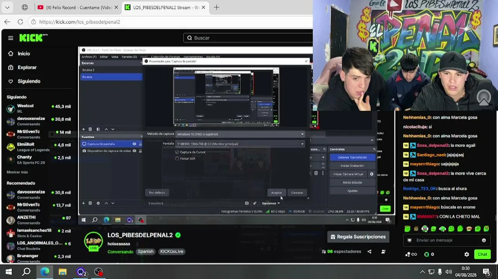Open ElmilloR's League of Legends channel
This screenshot has height=279, width=498.
click(39, 147)
